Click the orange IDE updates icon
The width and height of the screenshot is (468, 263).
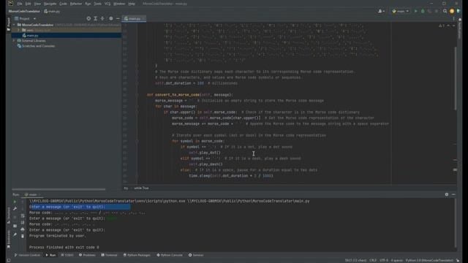(452, 11)
